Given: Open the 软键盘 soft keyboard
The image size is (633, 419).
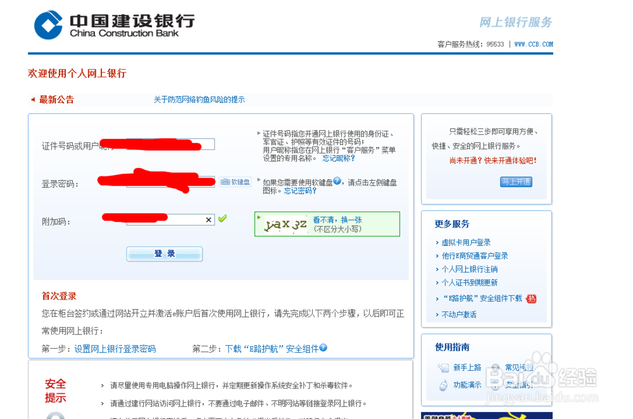Looking at the screenshot, I should click(235, 181).
